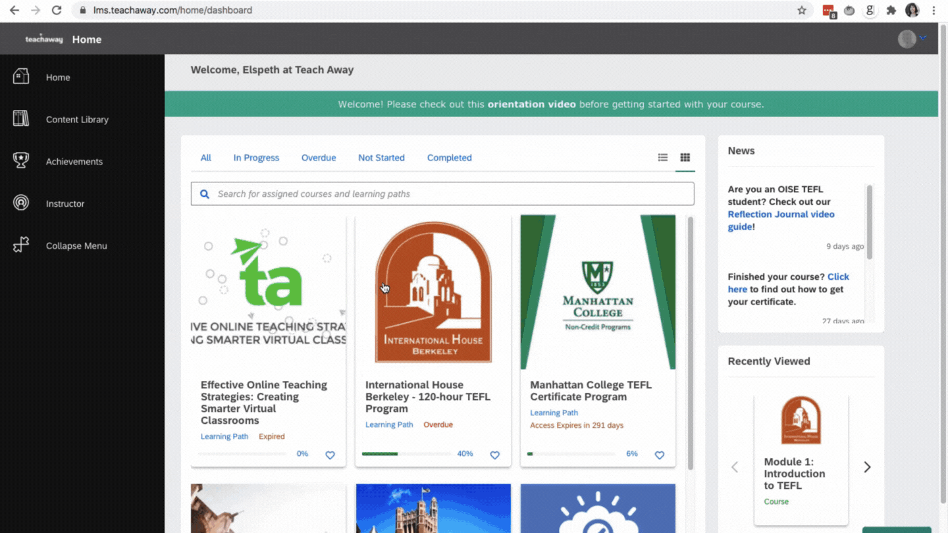Open Chrome three-dot menu
Screen dimensions: 948x533
tap(934, 11)
